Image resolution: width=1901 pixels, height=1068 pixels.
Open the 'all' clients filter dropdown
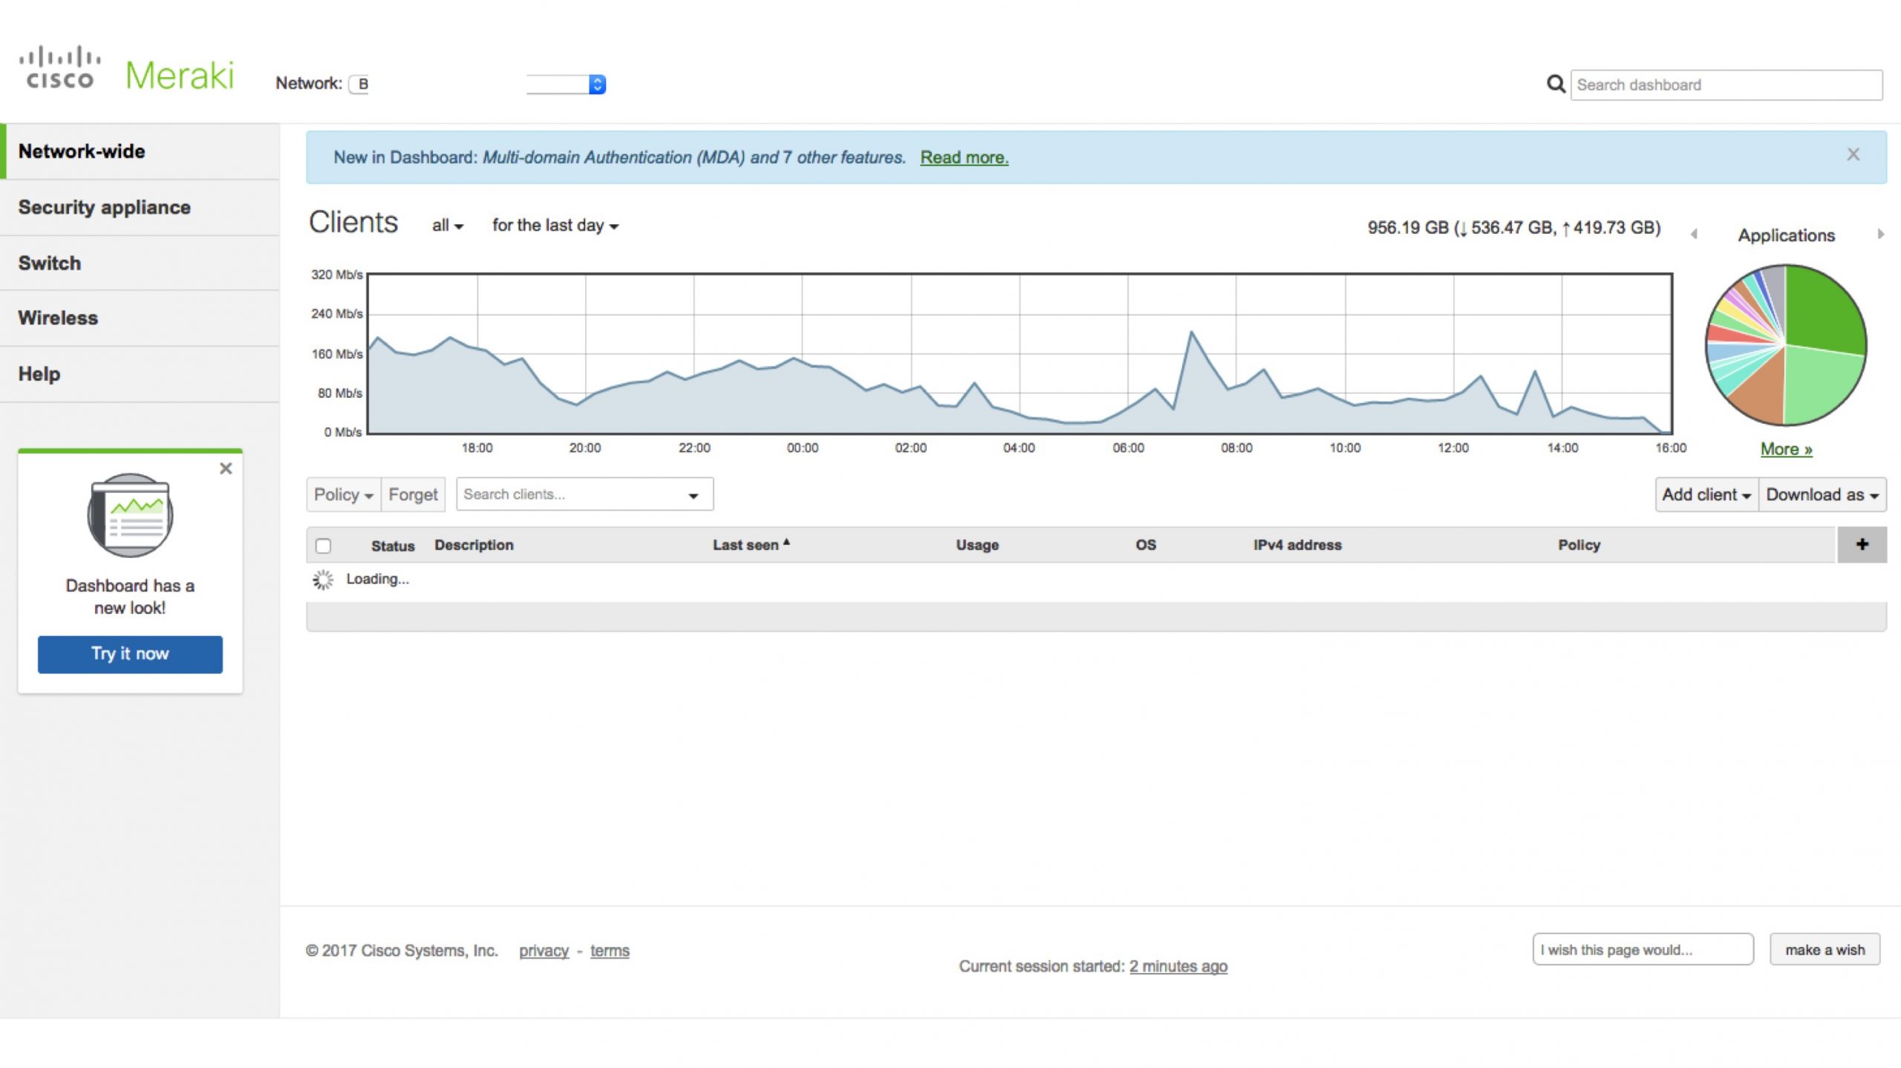tap(448, 226)
